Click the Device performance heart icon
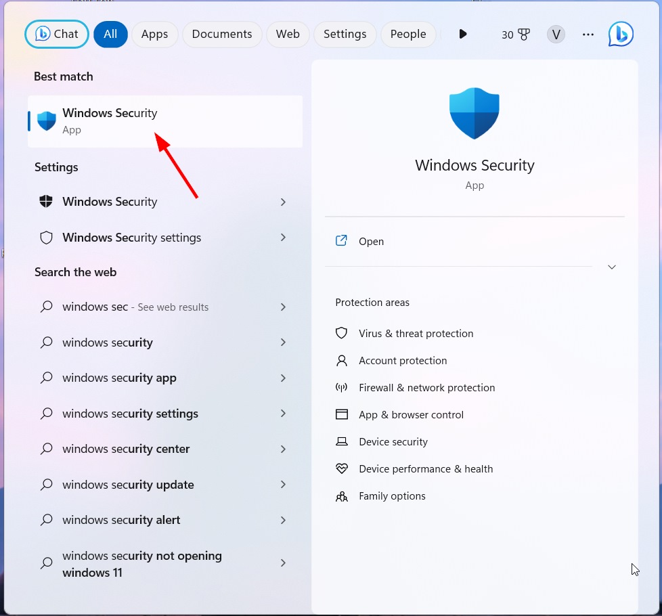 341,468
